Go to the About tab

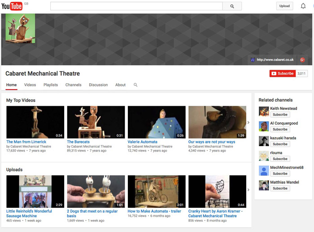[x=120, y=85]
